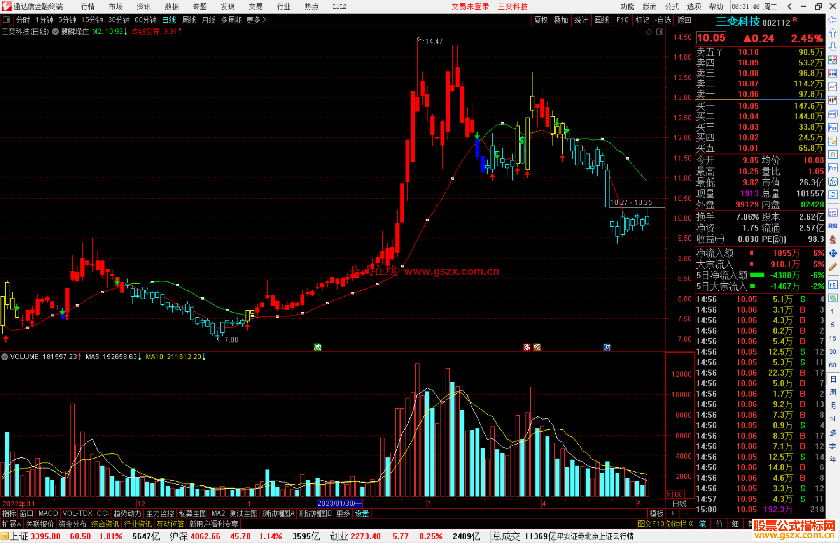This screenshot has height=543, width=840.
Task: Toggle the 麒麟垛庄 indicator circle button
Action: point(56,32)
